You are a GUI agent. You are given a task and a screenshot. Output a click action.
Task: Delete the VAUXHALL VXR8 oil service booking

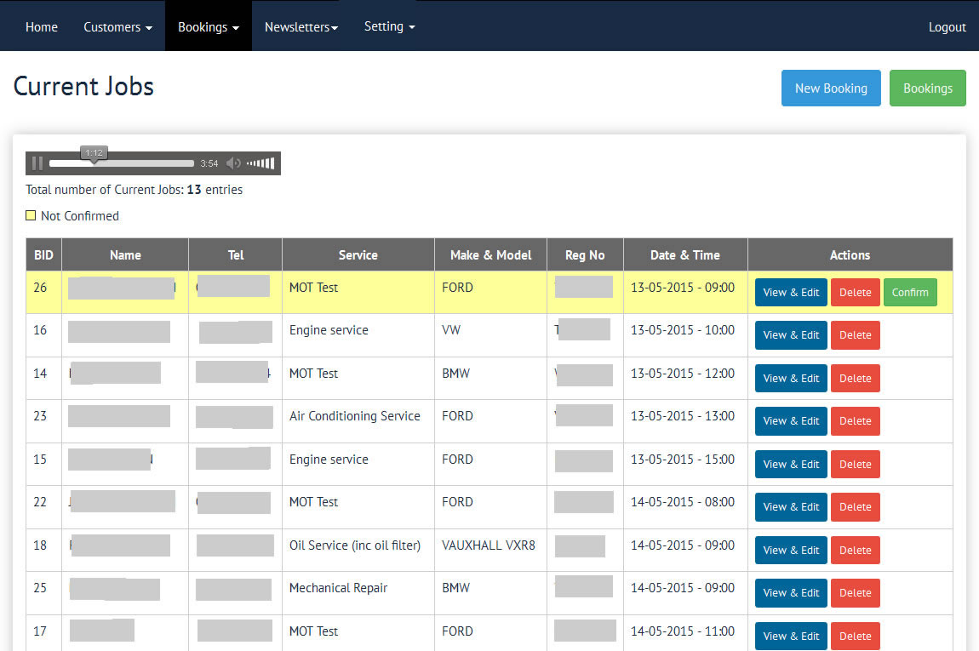(x=855, y=551)
